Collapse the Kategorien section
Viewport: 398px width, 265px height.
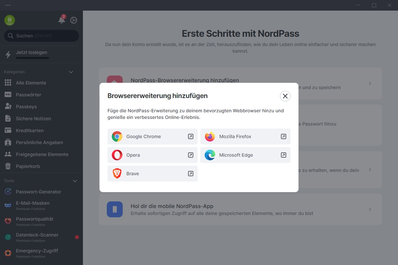pos(71,72)
